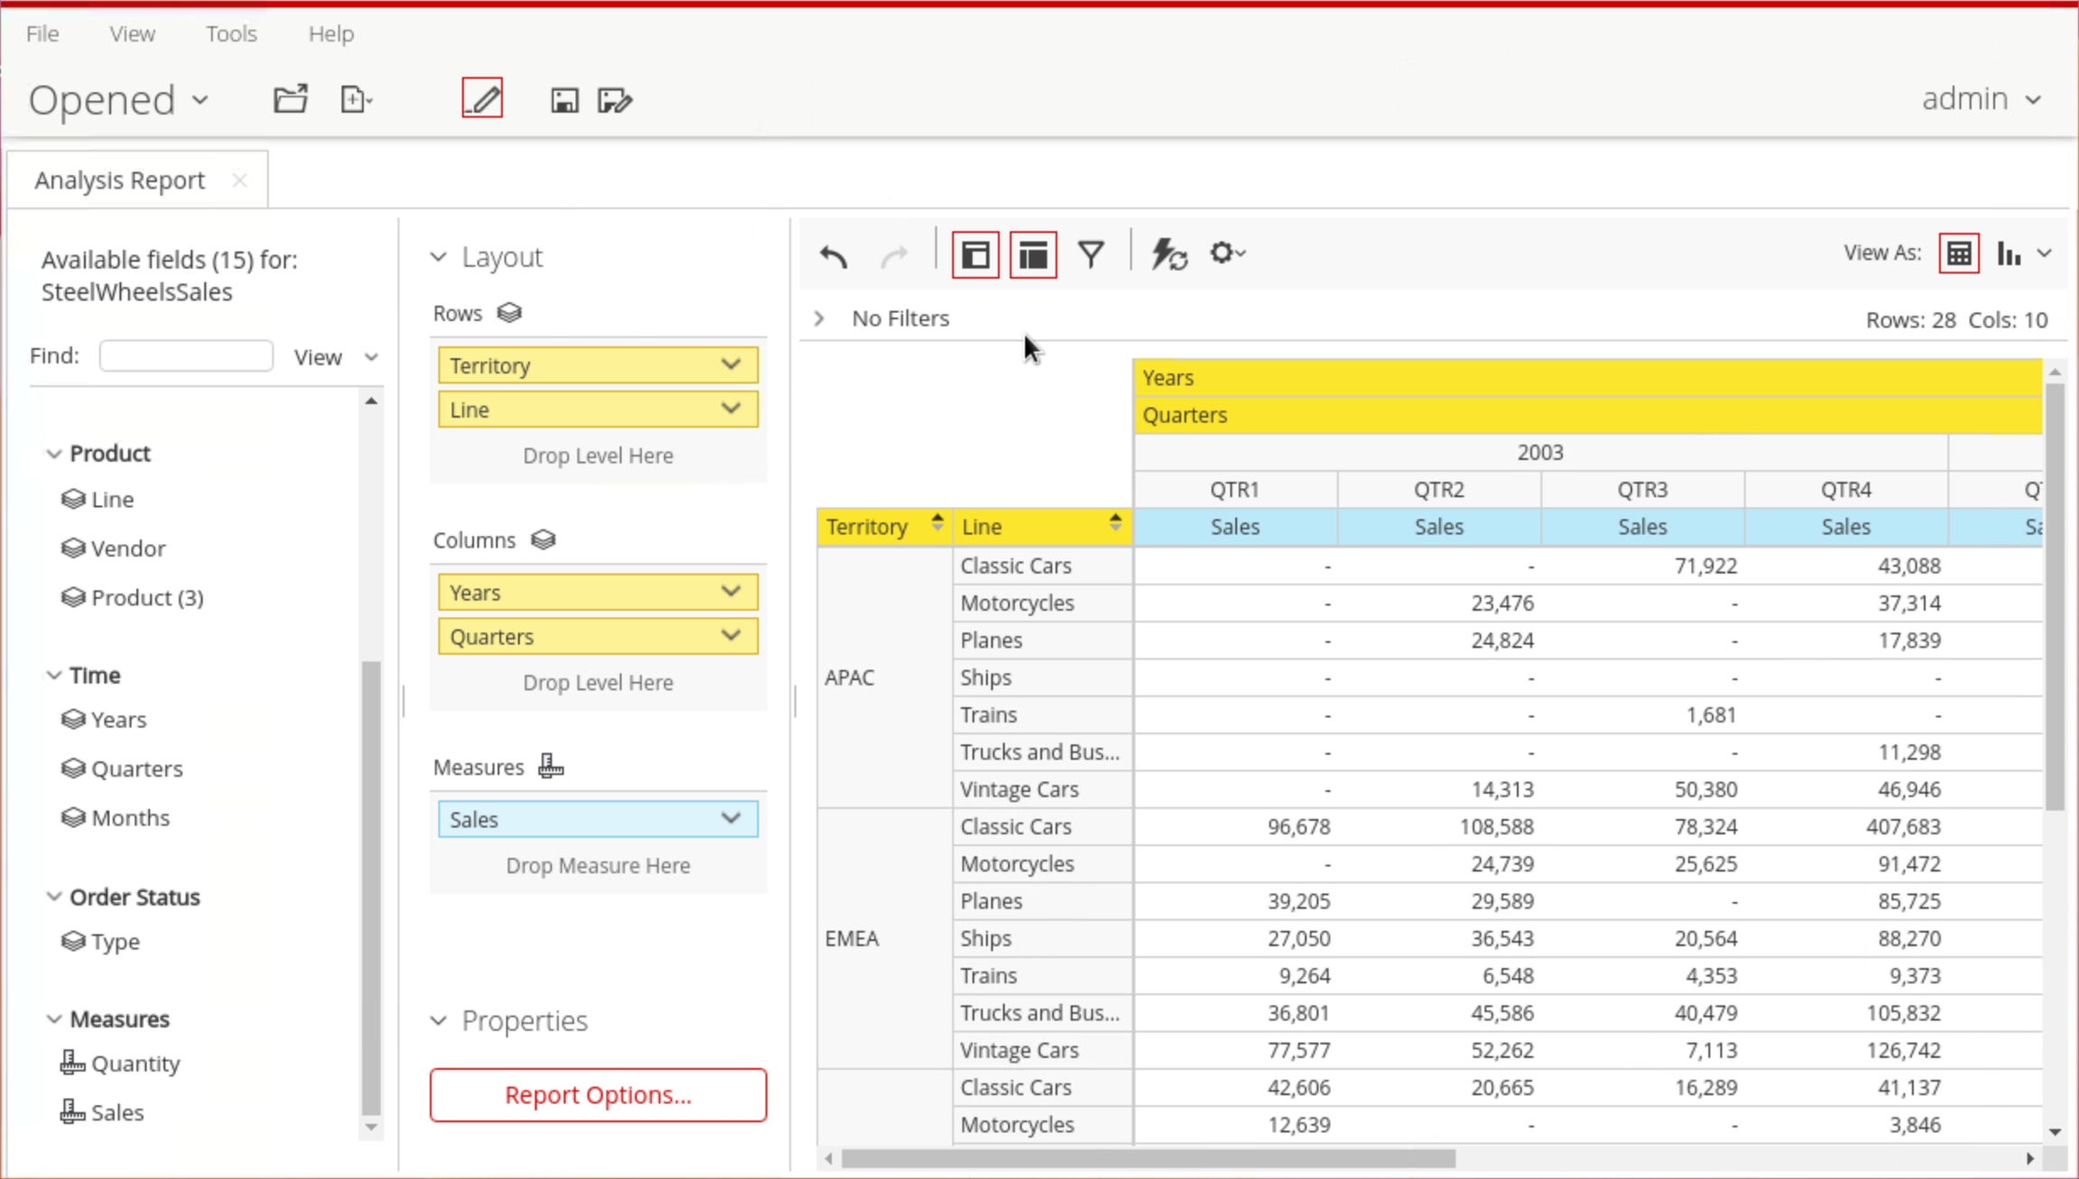Select the Analysis Report tab
This screenshot has height=1179, width=2079.
[x=120, y=180]
